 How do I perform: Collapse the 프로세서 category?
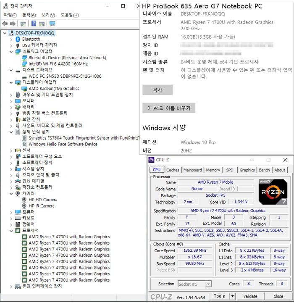pyautogui.click(x=11, y=231)
